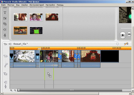Click the window's vertical scroll up arrow

(133, 8)
